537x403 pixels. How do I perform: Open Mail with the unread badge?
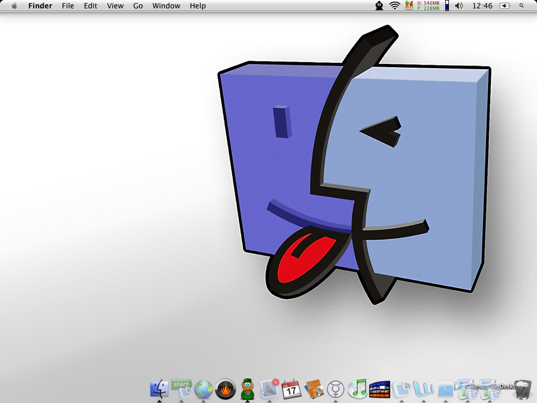pyautogui.click(x=270, y=389)
